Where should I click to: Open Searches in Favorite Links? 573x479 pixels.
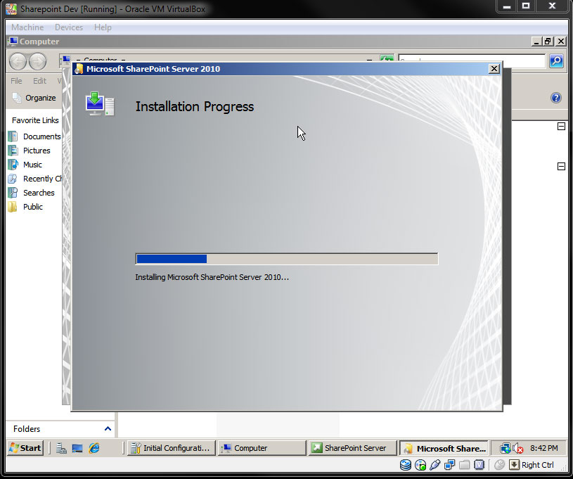point(39,193)
